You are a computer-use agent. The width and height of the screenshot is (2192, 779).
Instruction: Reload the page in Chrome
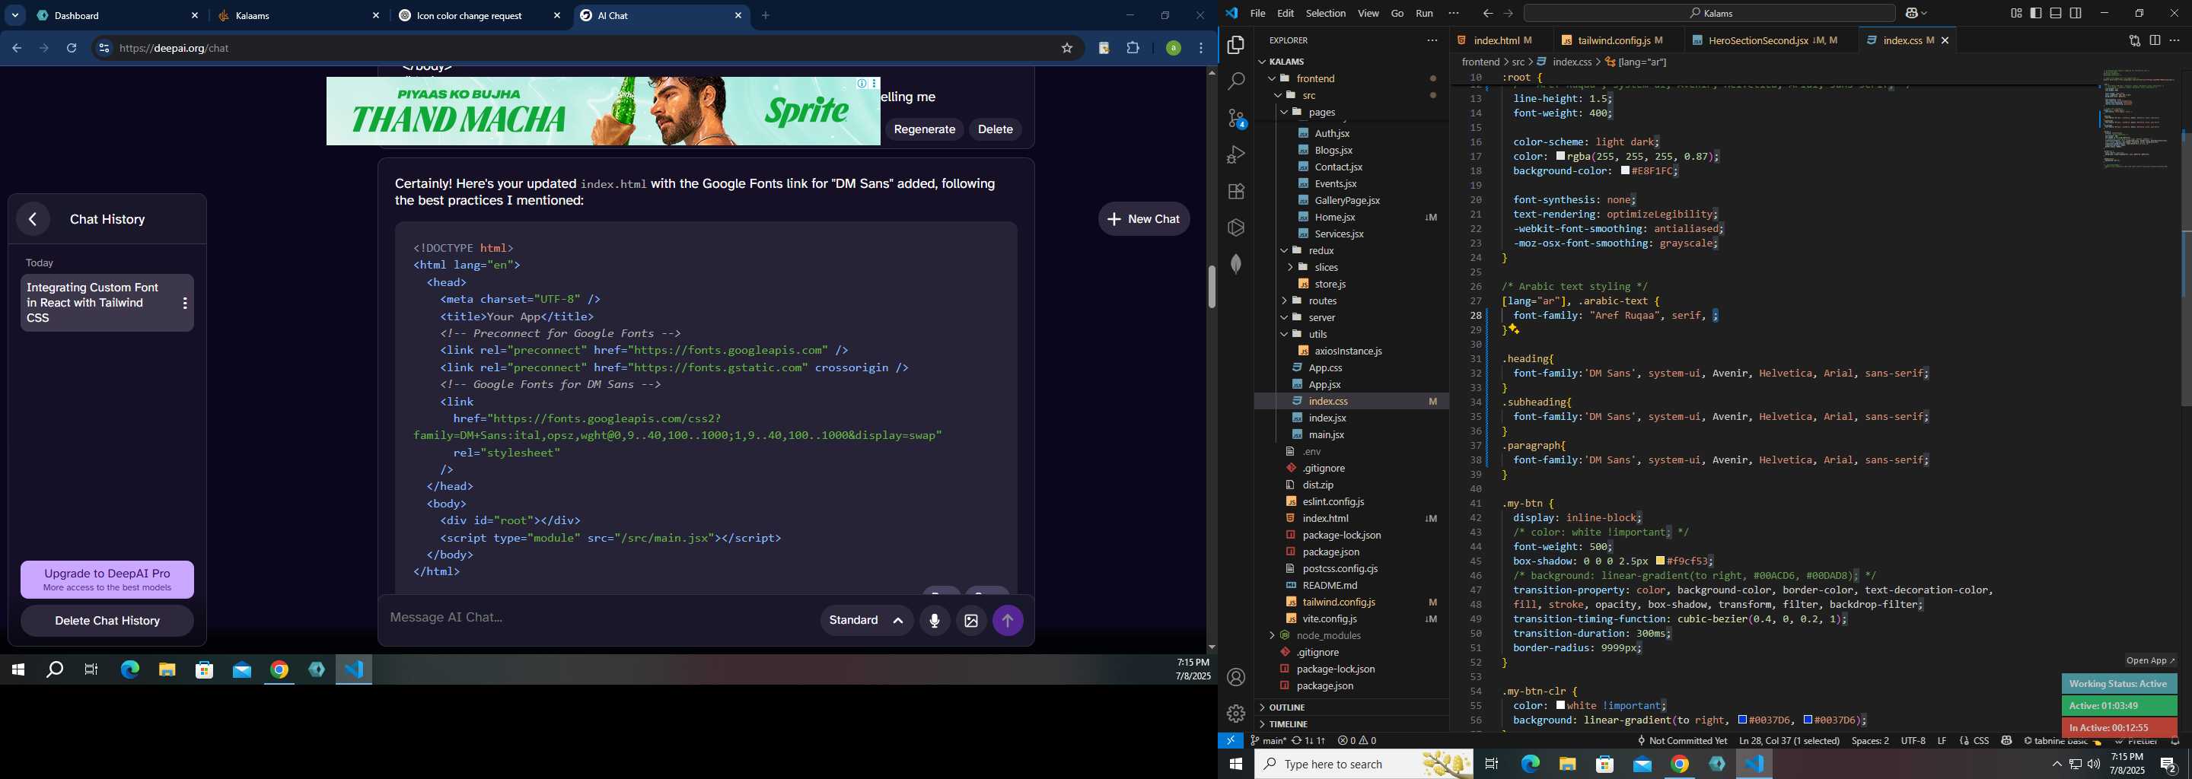click(x=72, y=49)
